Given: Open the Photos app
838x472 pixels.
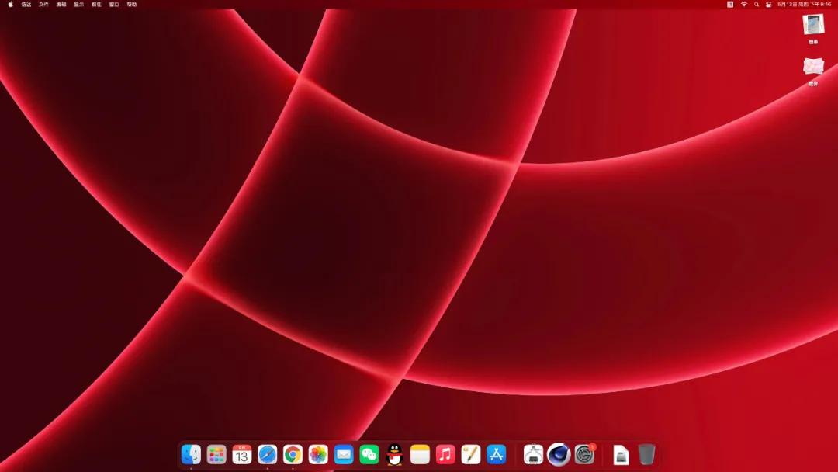Looking at the screenshot, I should pyautogui.click(x=317, y=455).
